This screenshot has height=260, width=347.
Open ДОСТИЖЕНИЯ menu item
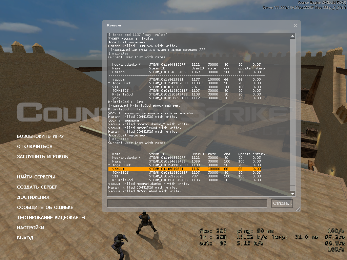(33, 197)
